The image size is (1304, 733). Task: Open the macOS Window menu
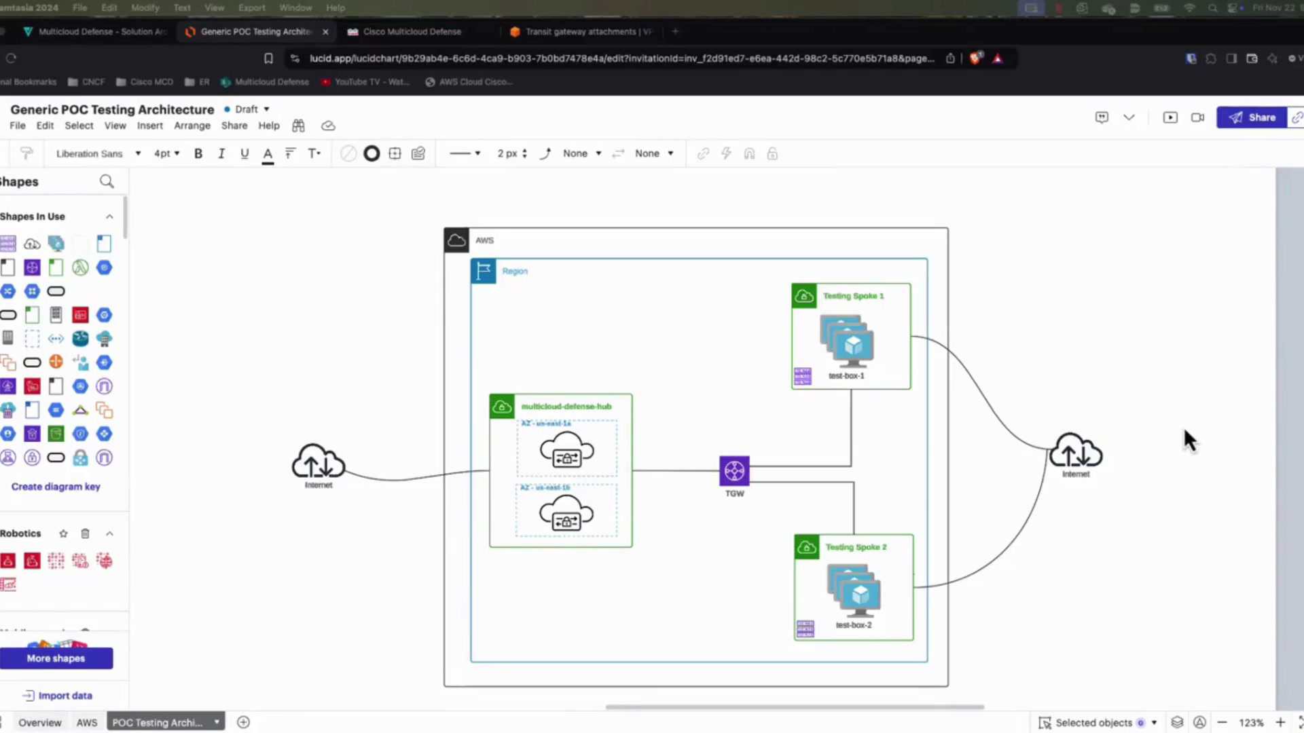click(x=295, y=7)
